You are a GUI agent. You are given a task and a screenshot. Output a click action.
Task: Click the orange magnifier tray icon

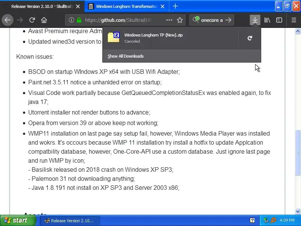click(x=273, y=220)
